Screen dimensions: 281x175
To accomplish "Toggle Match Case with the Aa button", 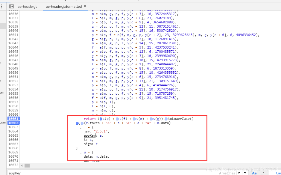I will coord(254,173).
